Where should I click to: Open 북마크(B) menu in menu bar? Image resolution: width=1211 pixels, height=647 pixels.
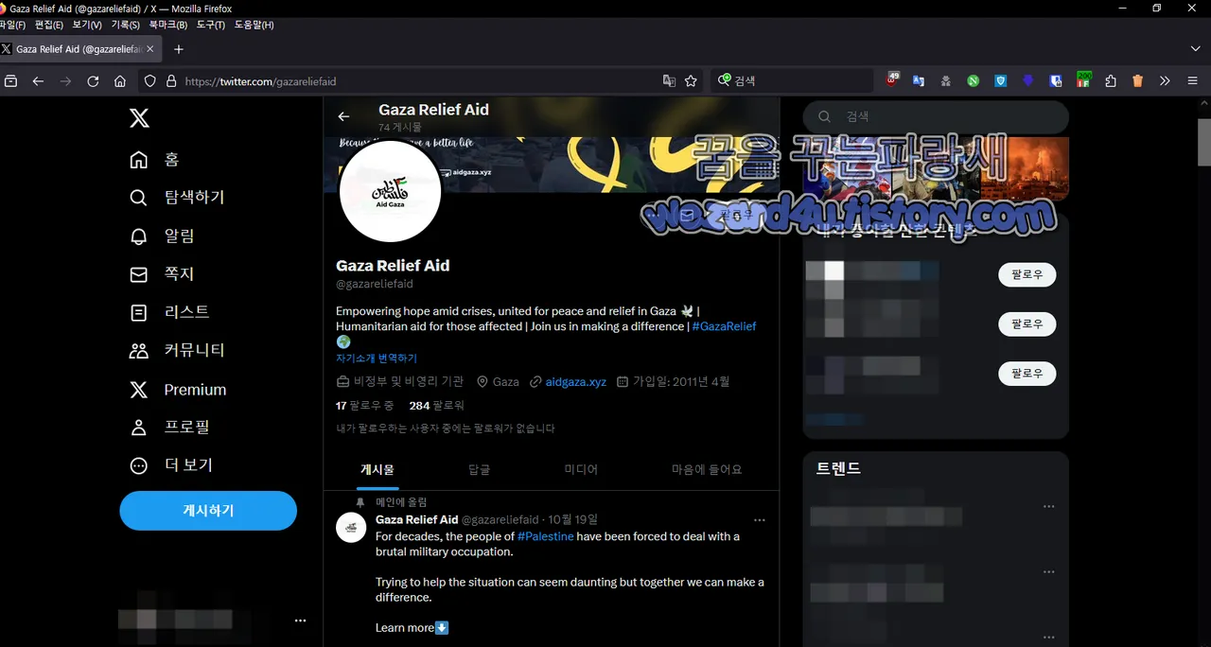click(x=168, y=25)
